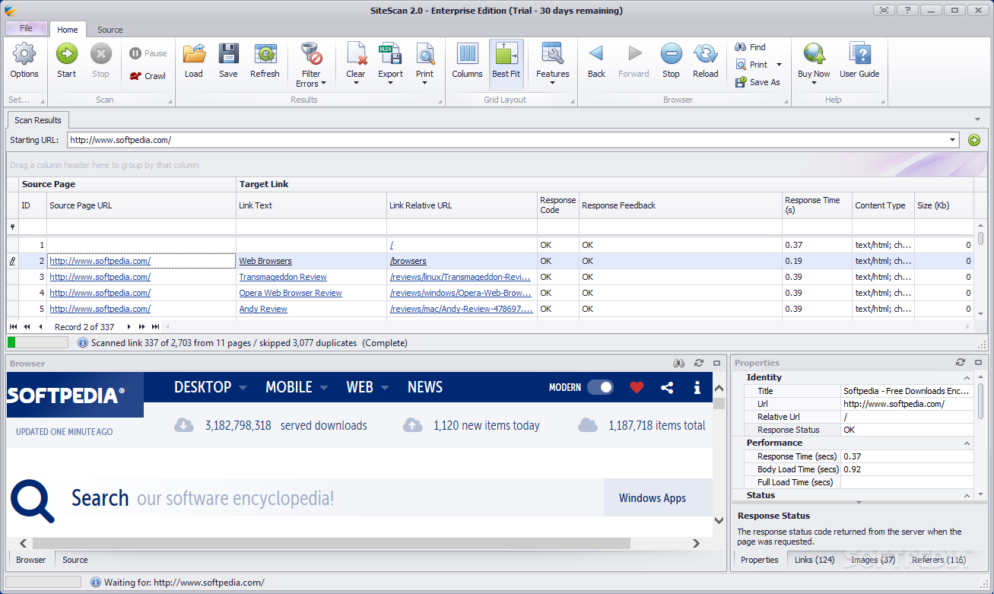The image size is (994, 594).
Task: Click the Stop scan button
Action: [x=100, y=61]
